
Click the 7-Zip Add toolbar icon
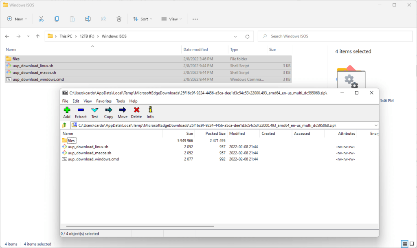coord(67,112)
